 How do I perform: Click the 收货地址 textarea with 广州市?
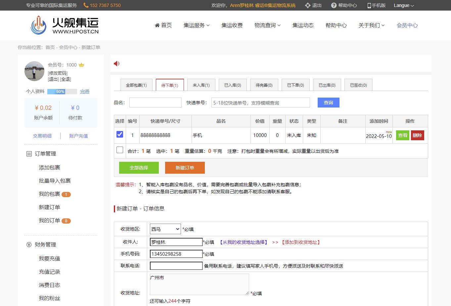[200, 284]
